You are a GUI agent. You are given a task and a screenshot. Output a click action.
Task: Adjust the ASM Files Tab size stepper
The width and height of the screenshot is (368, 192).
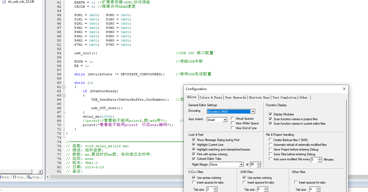(x=266, y=189)
